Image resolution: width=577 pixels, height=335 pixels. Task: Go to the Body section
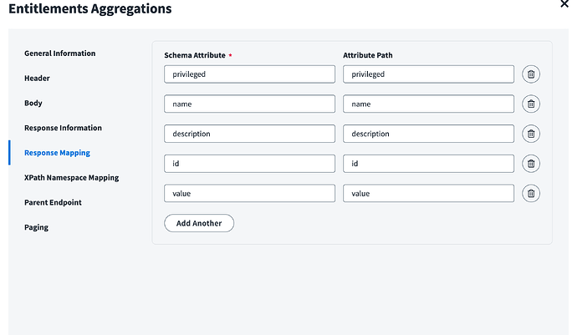[33, 104]
